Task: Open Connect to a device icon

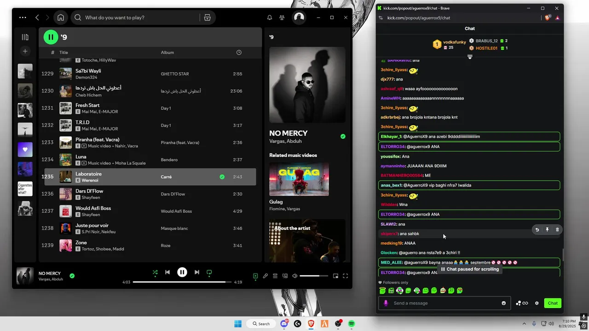Action: click(x=285, y=276)
